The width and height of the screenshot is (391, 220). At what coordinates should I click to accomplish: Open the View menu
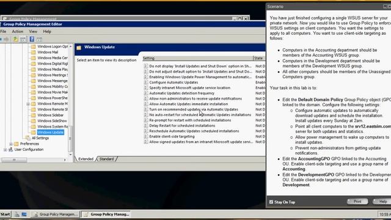click(x=33, y=31)
